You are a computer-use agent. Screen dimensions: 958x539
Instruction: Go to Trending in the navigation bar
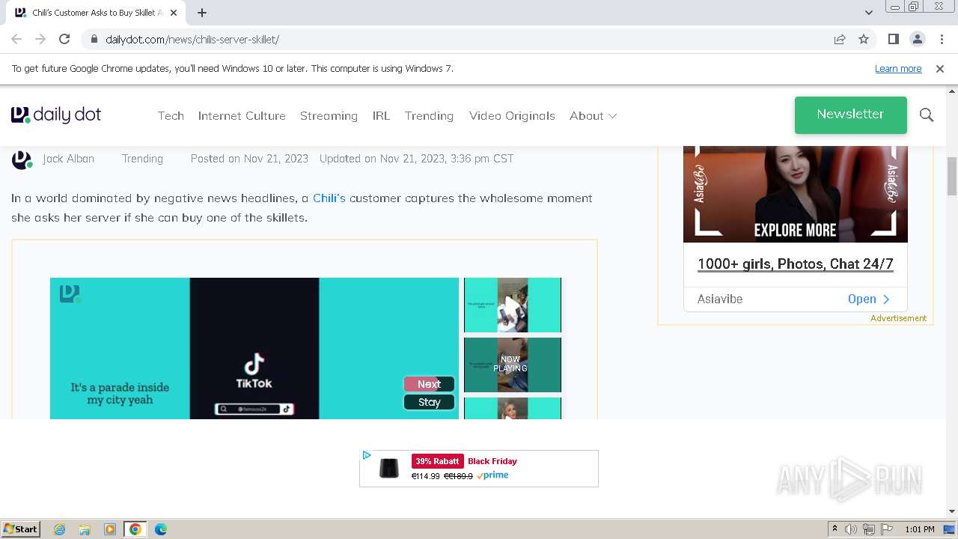429,115
